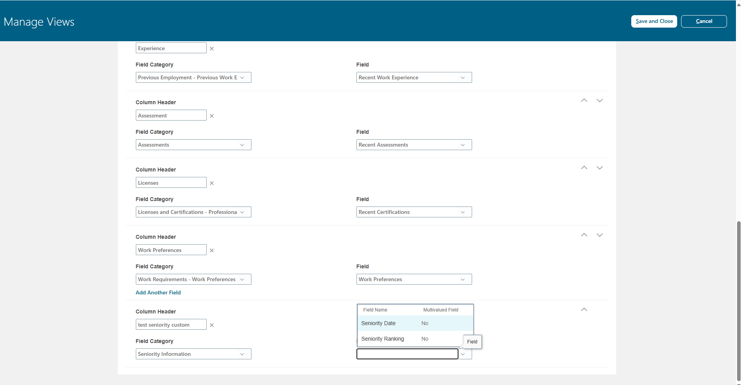Viewport: 741px width, 385px height.
Task: Move the Licenses column up
Action: click(584, 168)
